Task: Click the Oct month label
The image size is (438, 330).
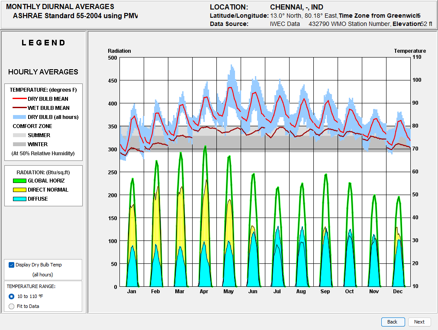Action: [349, 292]
